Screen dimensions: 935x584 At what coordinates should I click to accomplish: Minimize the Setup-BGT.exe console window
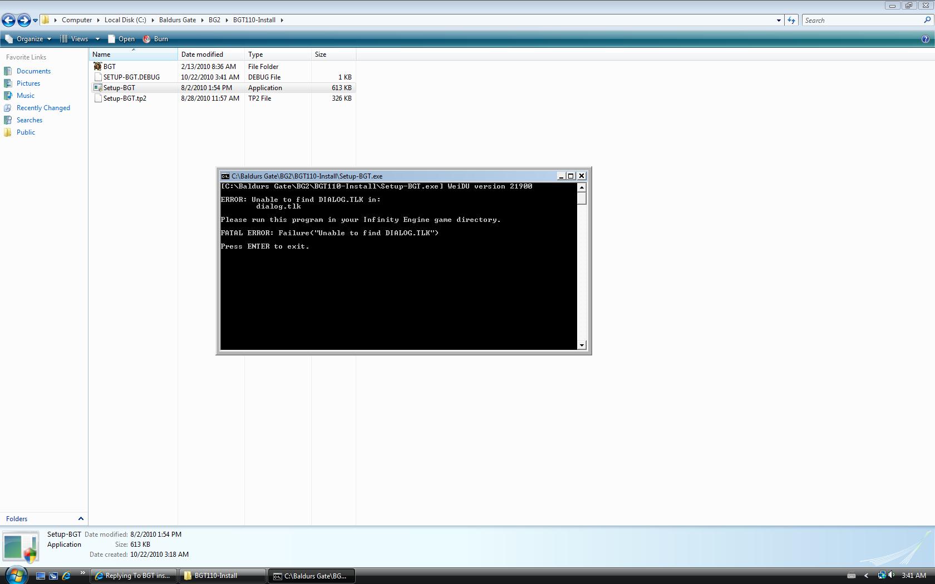point(561,176)
